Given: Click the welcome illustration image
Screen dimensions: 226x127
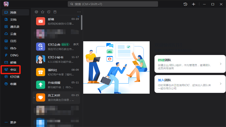Looking at the screenshot, I should [116, 67].
